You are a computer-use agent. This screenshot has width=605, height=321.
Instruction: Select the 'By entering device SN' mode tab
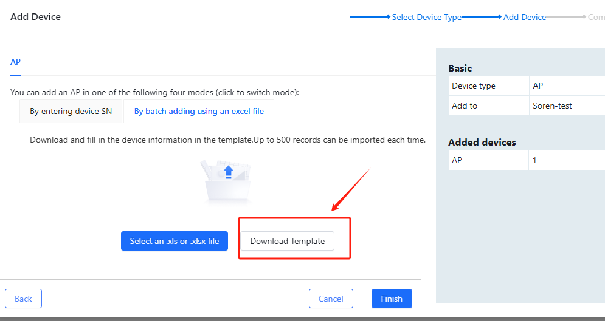71,112
